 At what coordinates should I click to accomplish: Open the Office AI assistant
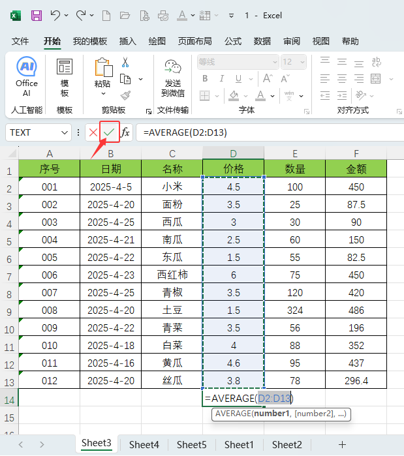tap(27, 77)
